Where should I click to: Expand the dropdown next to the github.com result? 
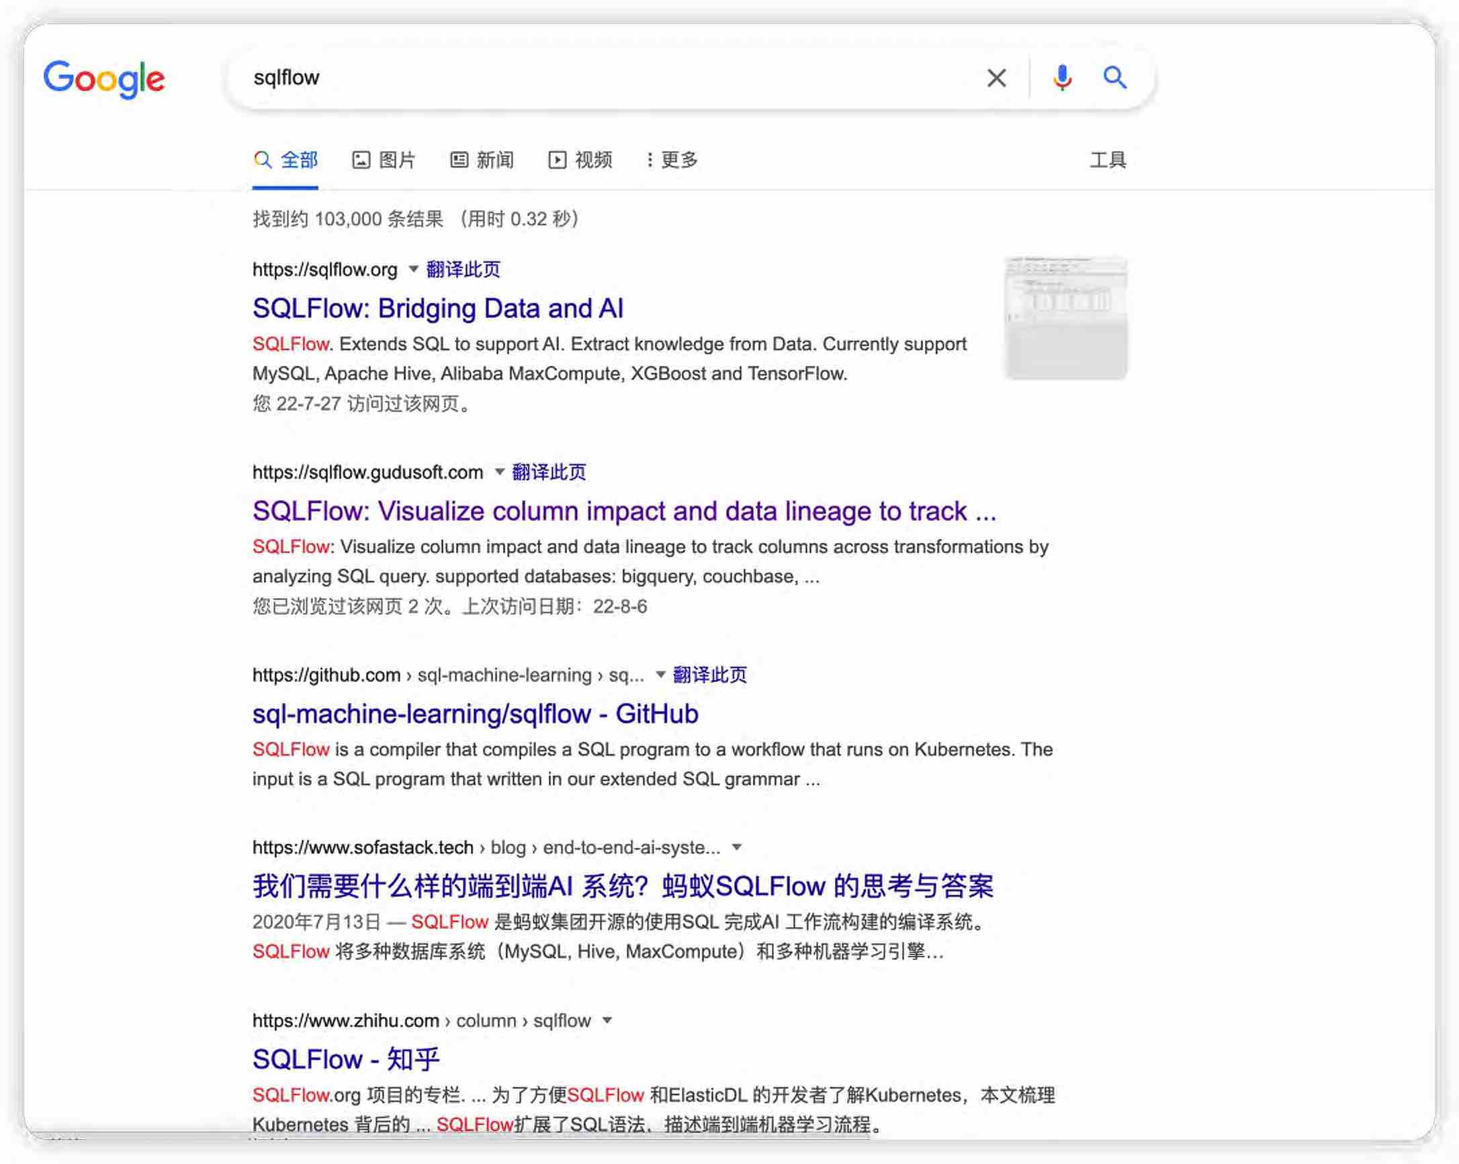point(660,675)
